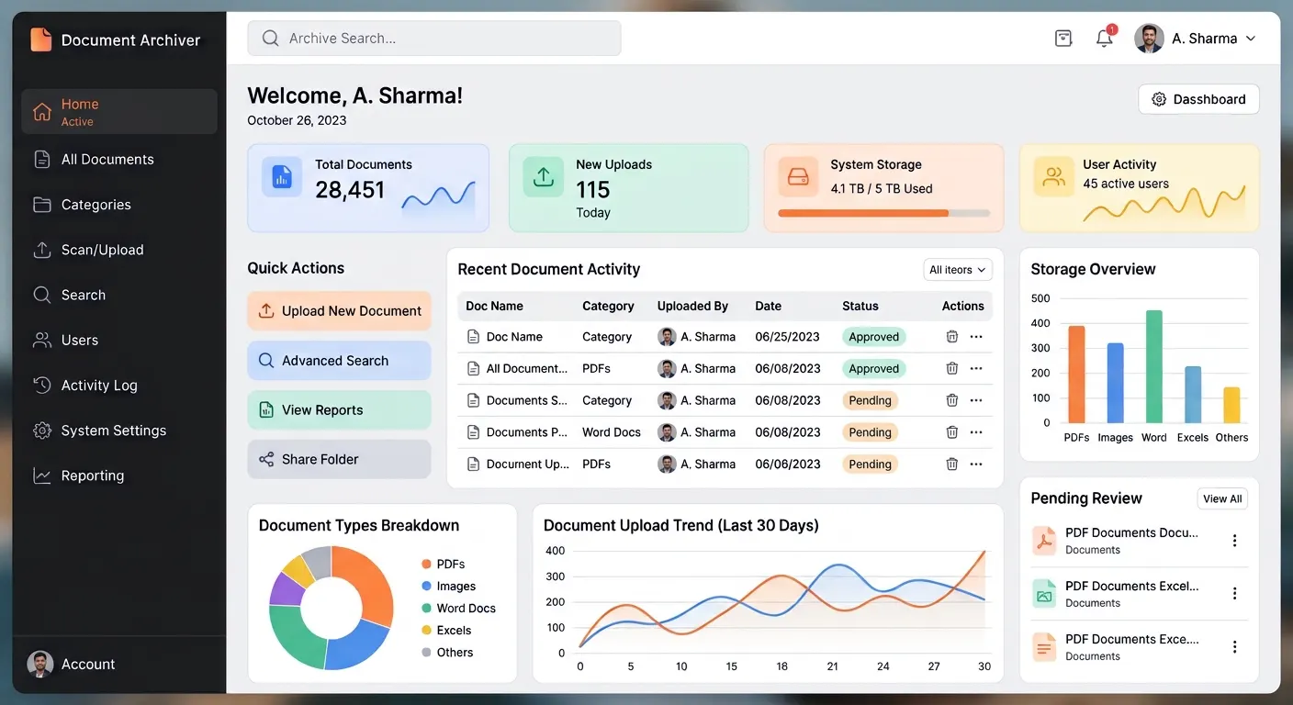1293x705 pixels.
Task: Click the PDFs legend color dot
Action: [426, 565]
